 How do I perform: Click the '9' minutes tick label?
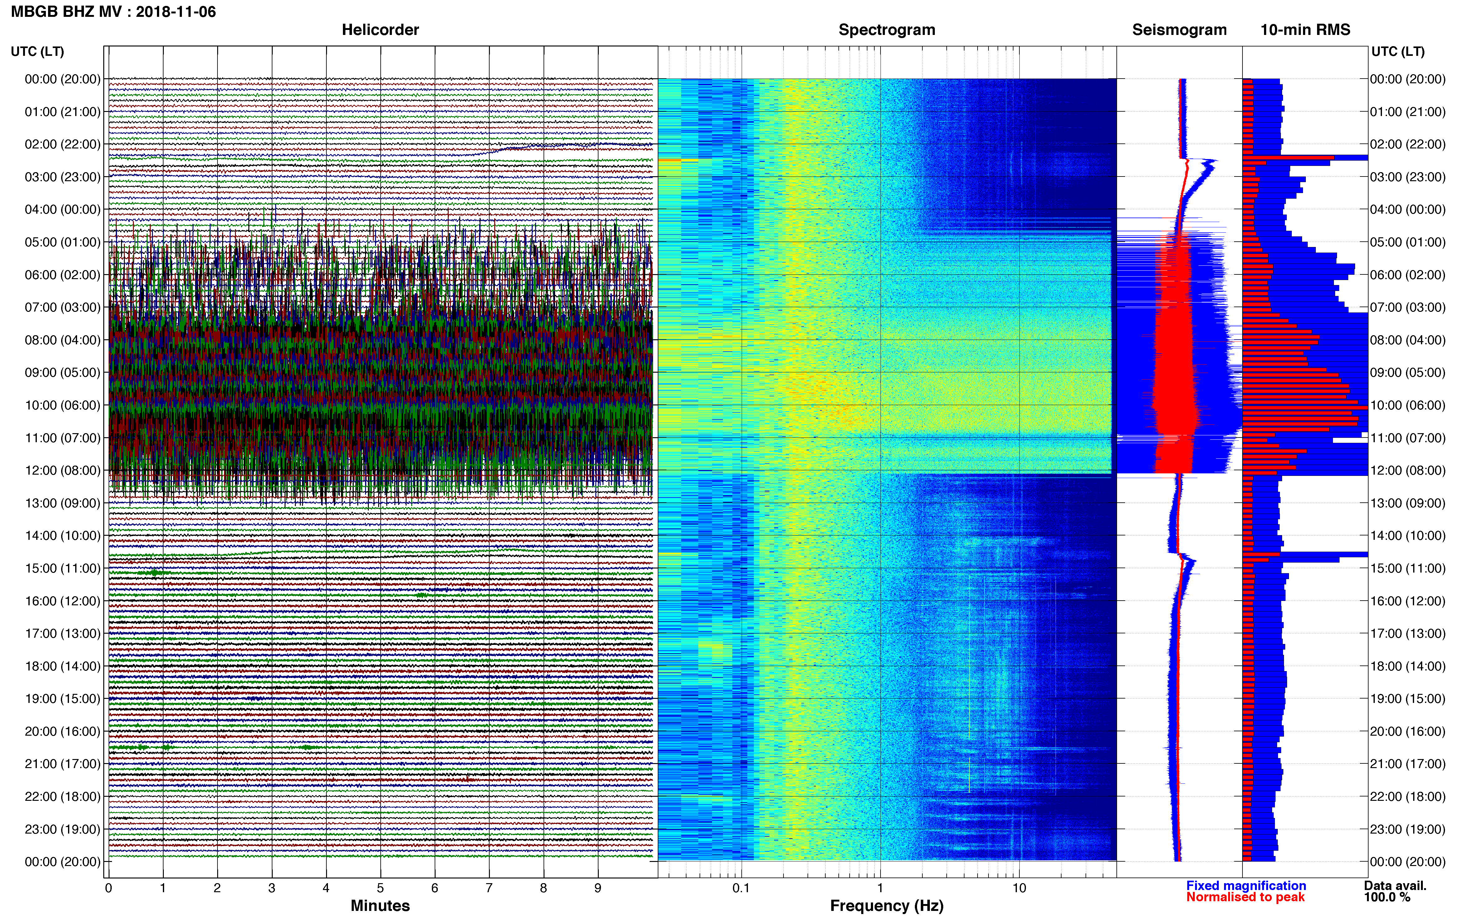coord(598,888)
